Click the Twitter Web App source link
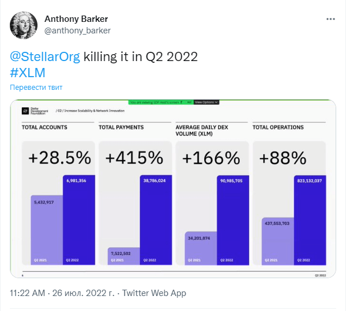Image resolution: width=346 pixels, height=311 pixels. coord(154,293)
